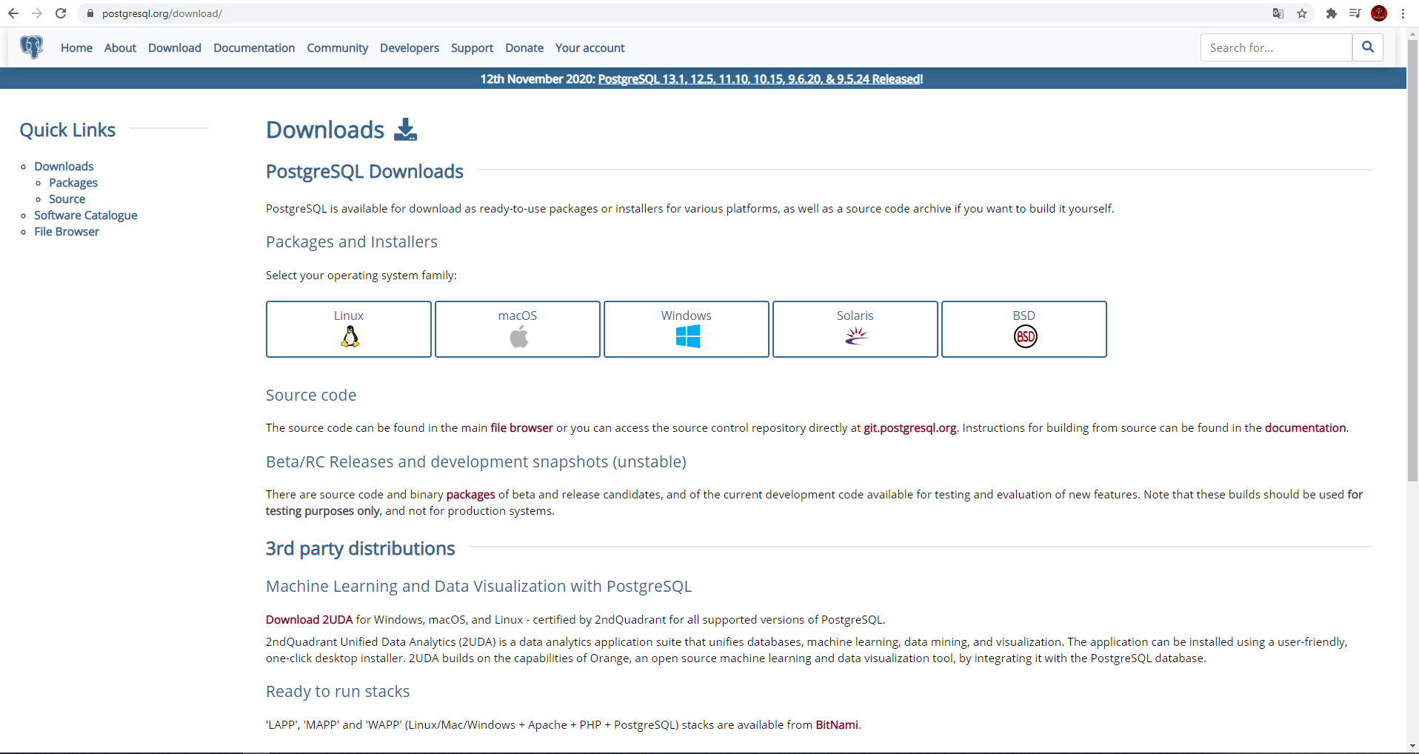
Task: Reload the page with the refresh icon
Action: pyautogui.click(x=61, y=13)
